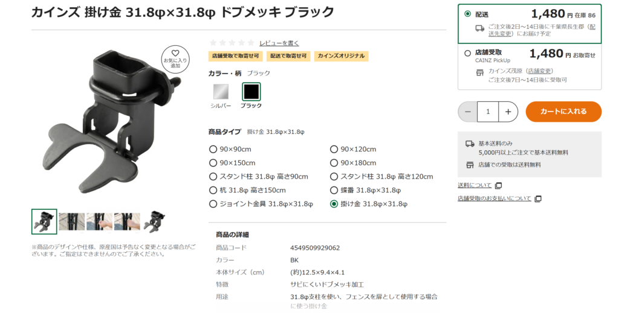
Task: Choose the 蝶番 31.8φ×31.8φ option
Action: [334, 190]
